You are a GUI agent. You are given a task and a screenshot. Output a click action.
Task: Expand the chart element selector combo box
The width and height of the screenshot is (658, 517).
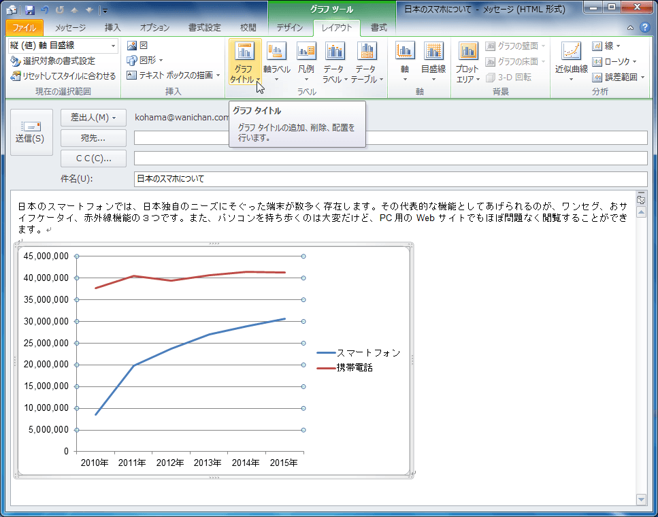click(x=114, y=46)
